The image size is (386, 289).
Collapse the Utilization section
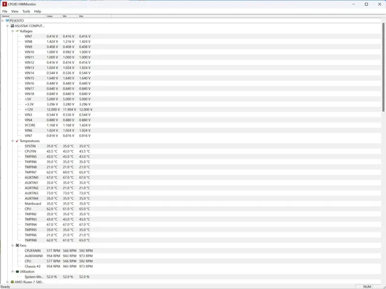[x=13, y=272]
